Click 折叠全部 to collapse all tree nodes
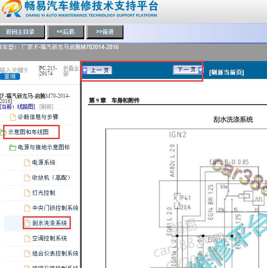267x268 pixels. point(71,71)
